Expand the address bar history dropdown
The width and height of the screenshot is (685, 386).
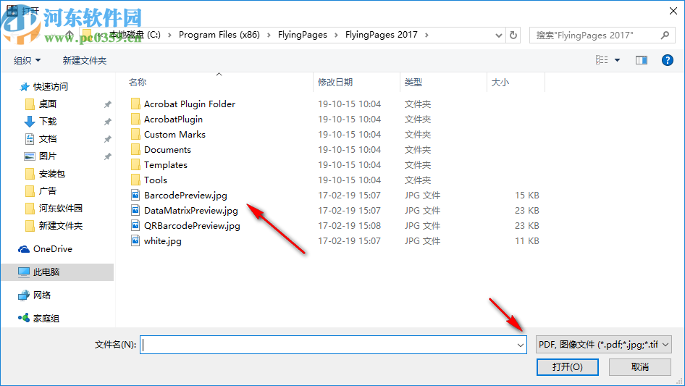tap(498, 35)
